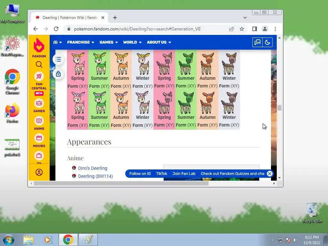Click Check out Fandom Quizzes link
Image resolution: width=328 pixels, height=246 pixels.
tap(233, 174)
